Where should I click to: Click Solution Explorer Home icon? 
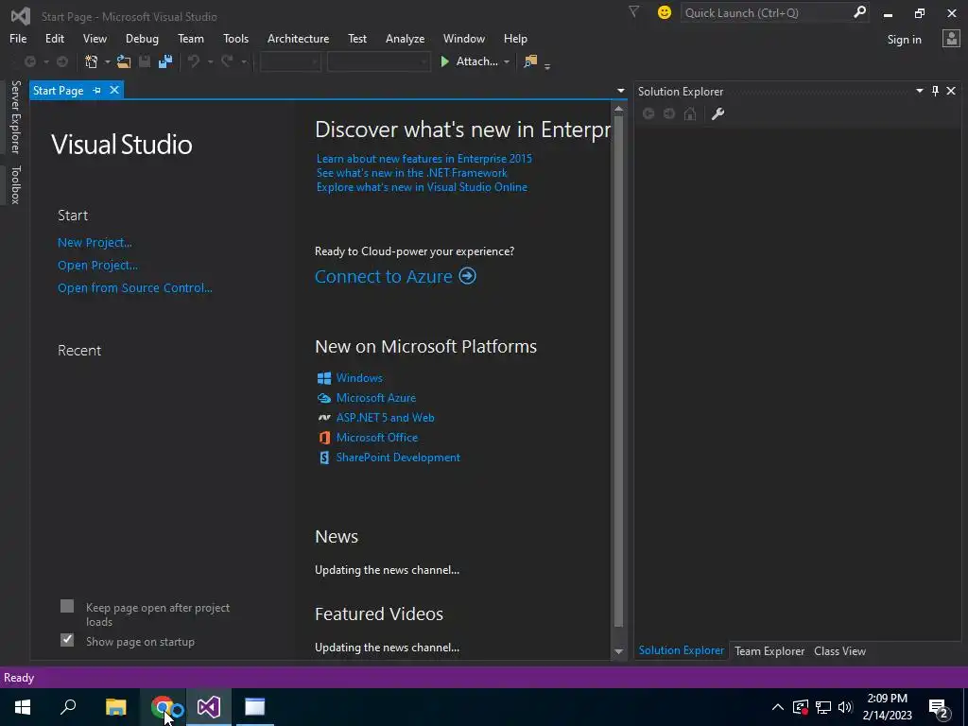pyautogui.click(x=690, y=113)
